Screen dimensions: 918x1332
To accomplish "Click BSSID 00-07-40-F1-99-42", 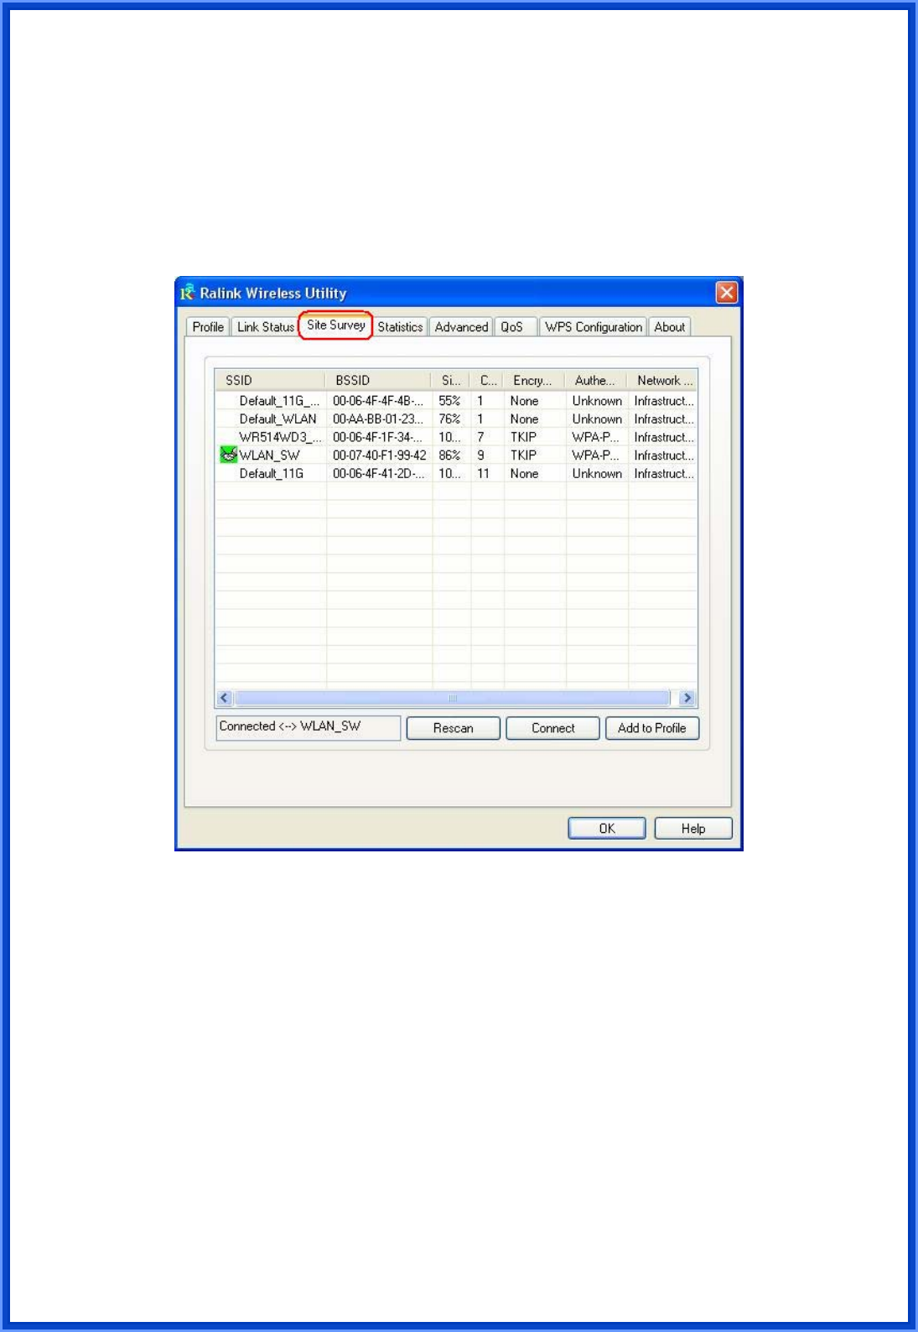I will (x=379, y=455).
